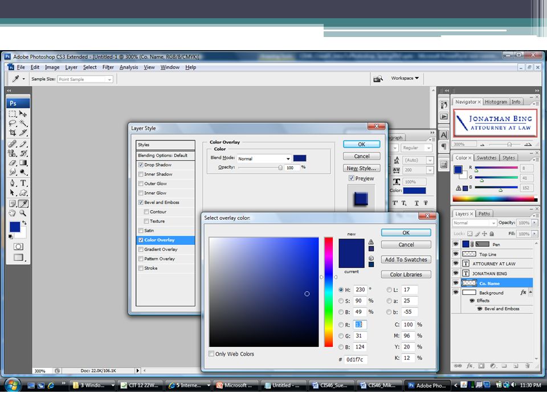This screenshot has width=547, height=410.
Task: Enable the Gradient Overlay checkbox
Action: (141, 249)
